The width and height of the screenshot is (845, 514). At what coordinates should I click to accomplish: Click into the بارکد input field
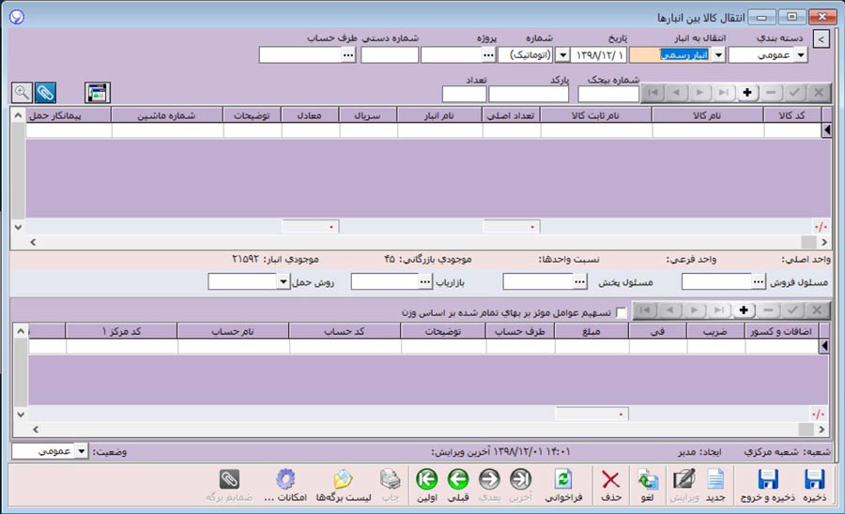[528, 94]
